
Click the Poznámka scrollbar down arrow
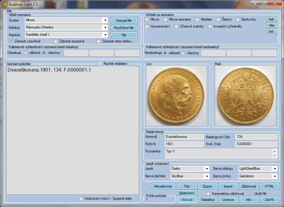[275, 155]
